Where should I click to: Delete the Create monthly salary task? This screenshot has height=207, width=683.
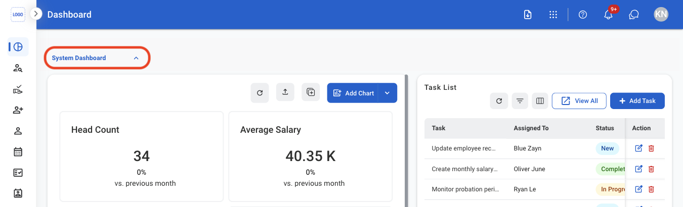pos(651,169)
